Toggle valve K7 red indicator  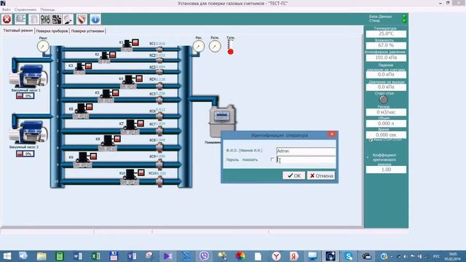coord(141,123)
